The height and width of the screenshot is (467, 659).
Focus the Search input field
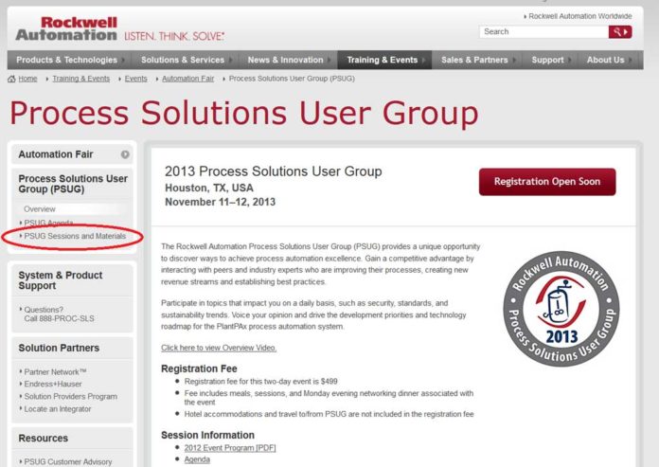point(543,31)
